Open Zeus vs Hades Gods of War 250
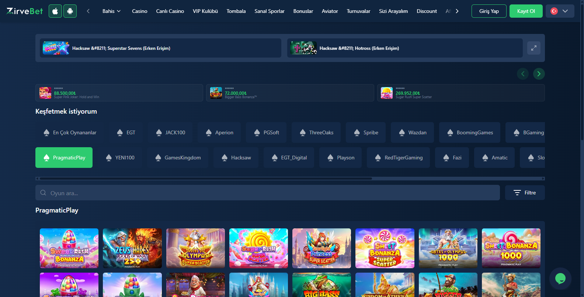584x297 pixels. (x=132, y=248)
